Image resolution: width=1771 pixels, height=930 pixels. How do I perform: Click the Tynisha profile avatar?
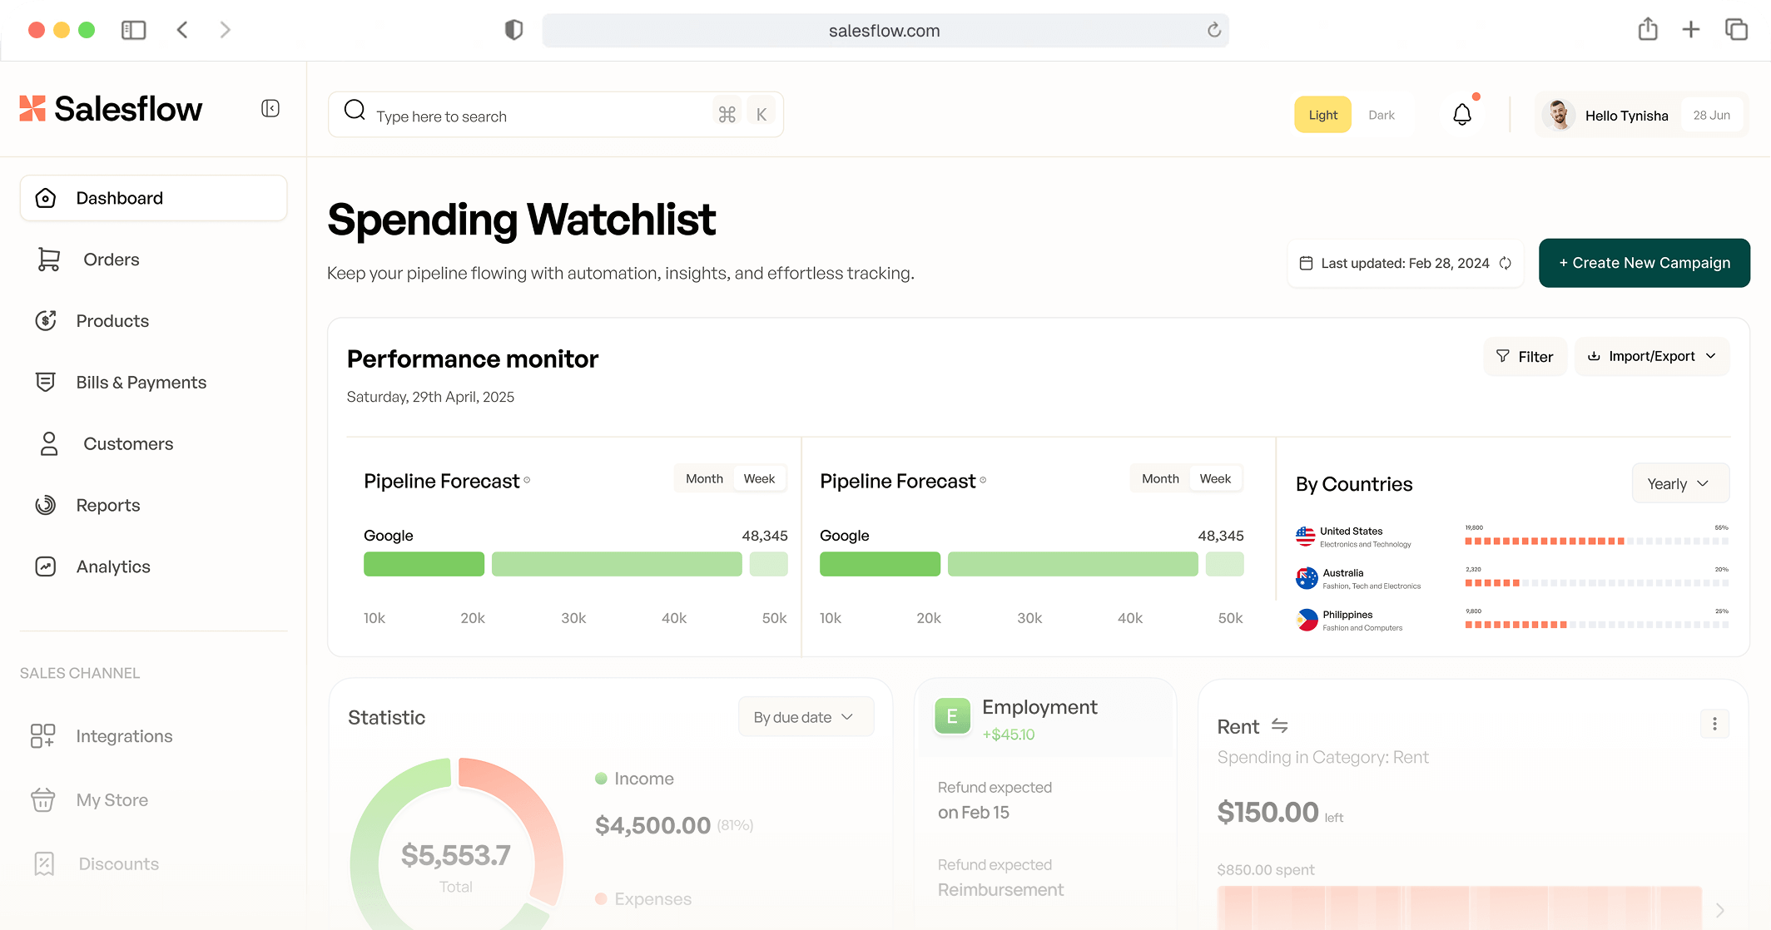(1560, 115)
